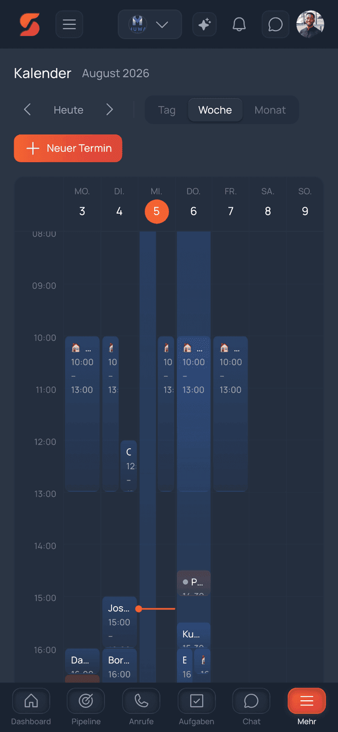Open user profile avatar
Screen dimensions: 338x732
click(310, 24)
